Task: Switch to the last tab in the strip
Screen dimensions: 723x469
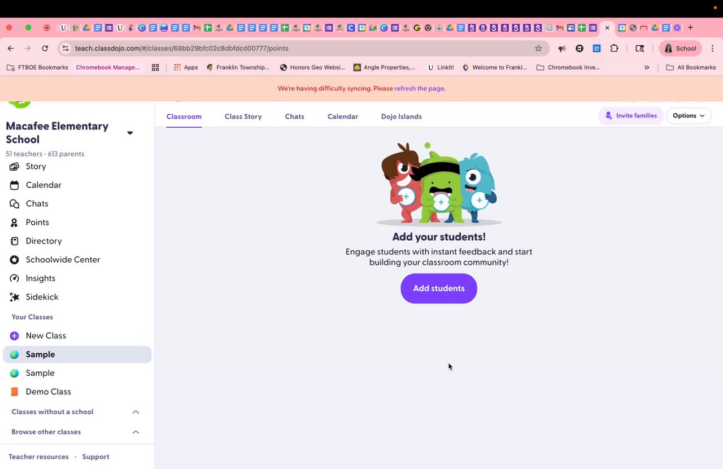Action: 677,27
